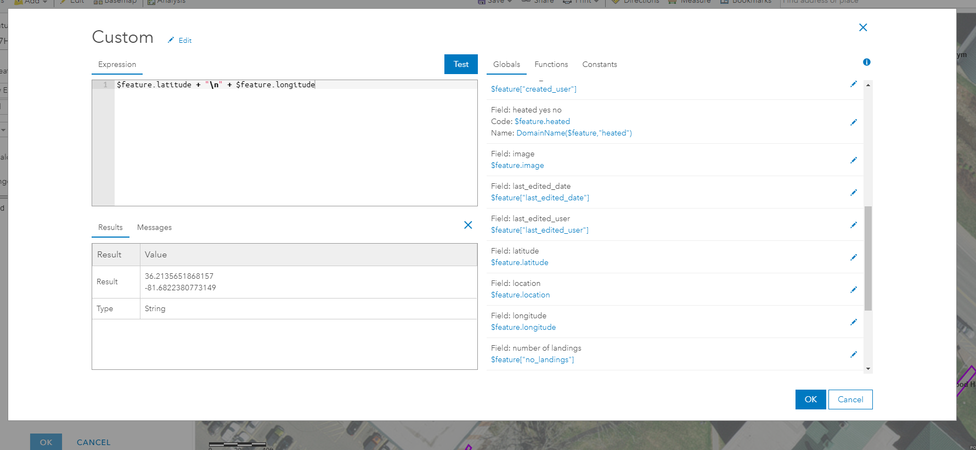Click the globals list scroll-up arrow
The width and height of the screenshot is (976, 450).
tap(868, 85)
